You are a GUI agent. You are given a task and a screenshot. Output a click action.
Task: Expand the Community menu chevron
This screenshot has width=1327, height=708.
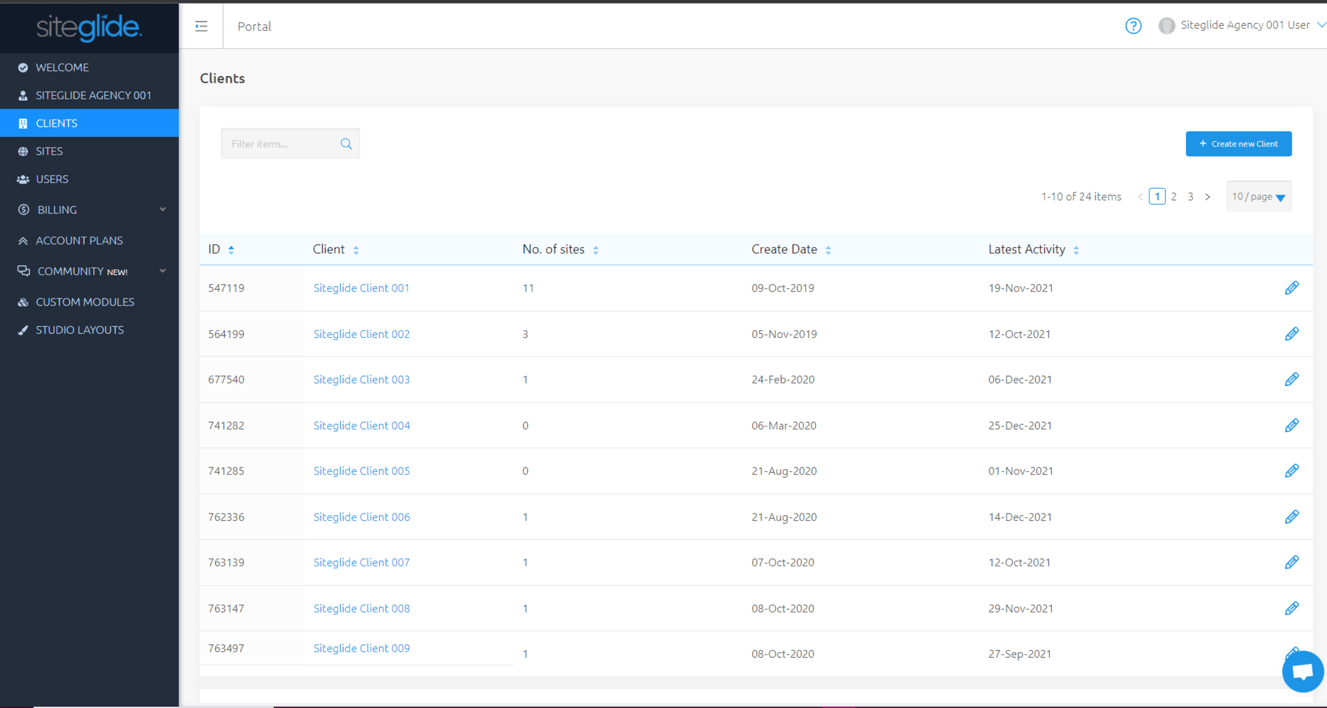[x=163, y=271]
